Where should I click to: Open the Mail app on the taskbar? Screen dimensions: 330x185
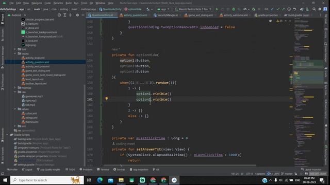(x=110, y=180)
